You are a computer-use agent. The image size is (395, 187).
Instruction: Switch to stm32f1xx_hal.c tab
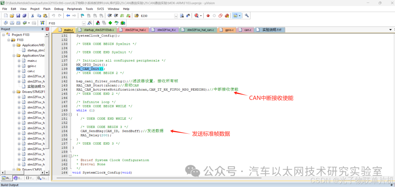point(133,30)
